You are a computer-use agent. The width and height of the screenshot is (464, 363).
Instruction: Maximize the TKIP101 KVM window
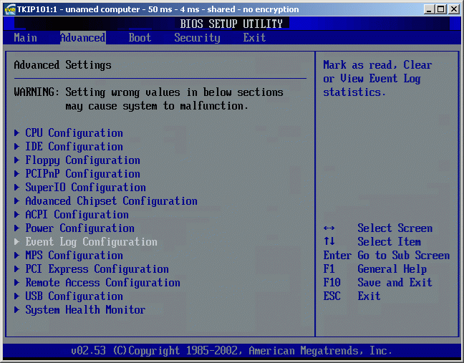tap(440, 9)
